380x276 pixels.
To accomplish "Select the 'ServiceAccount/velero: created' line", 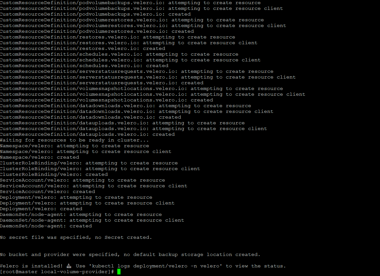I will pos(48,192).
